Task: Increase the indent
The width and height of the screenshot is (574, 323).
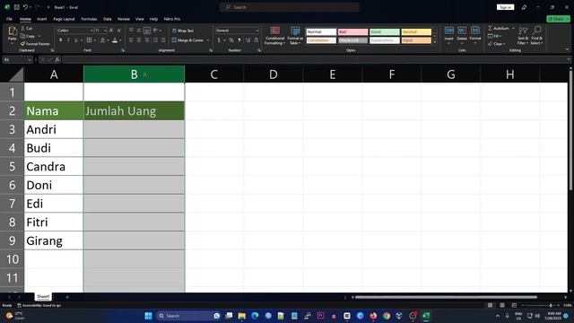Action: coord(163,39)
